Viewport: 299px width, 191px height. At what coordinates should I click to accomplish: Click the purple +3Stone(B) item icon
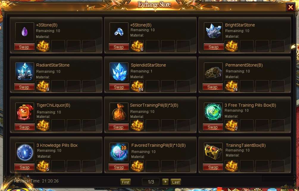coord(25,31)
